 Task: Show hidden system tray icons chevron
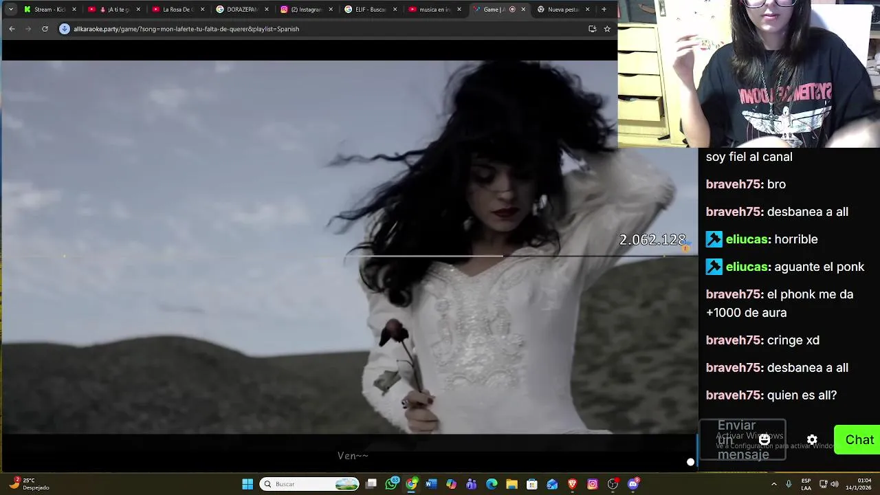774,484
